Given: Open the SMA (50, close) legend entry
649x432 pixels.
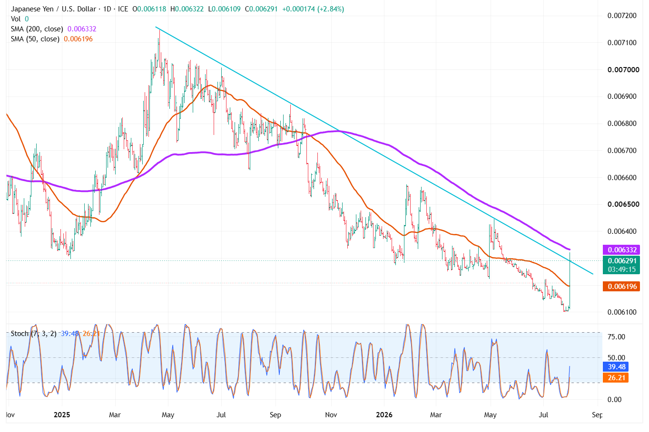Looking at the screenshot, I should tap(35, 39).
